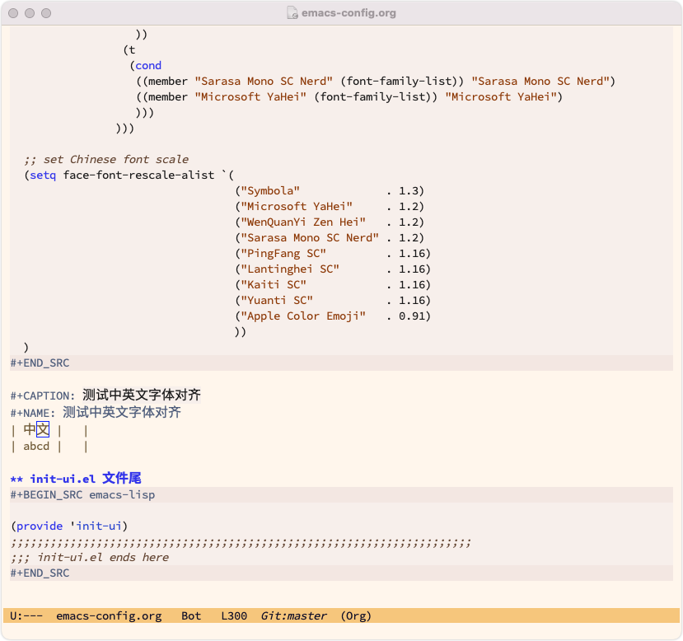Click the "Yuanti SC" string
The width and height of the screenshot is (683, 641).
(277, 301)
